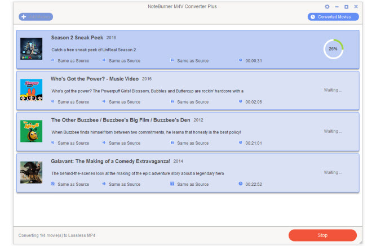Image resolution: width=372 pixels, height=246 pixels.
Task: Click status text Converting 1/4 movie(s) to Lossless MP4
Action: point(57,235)
